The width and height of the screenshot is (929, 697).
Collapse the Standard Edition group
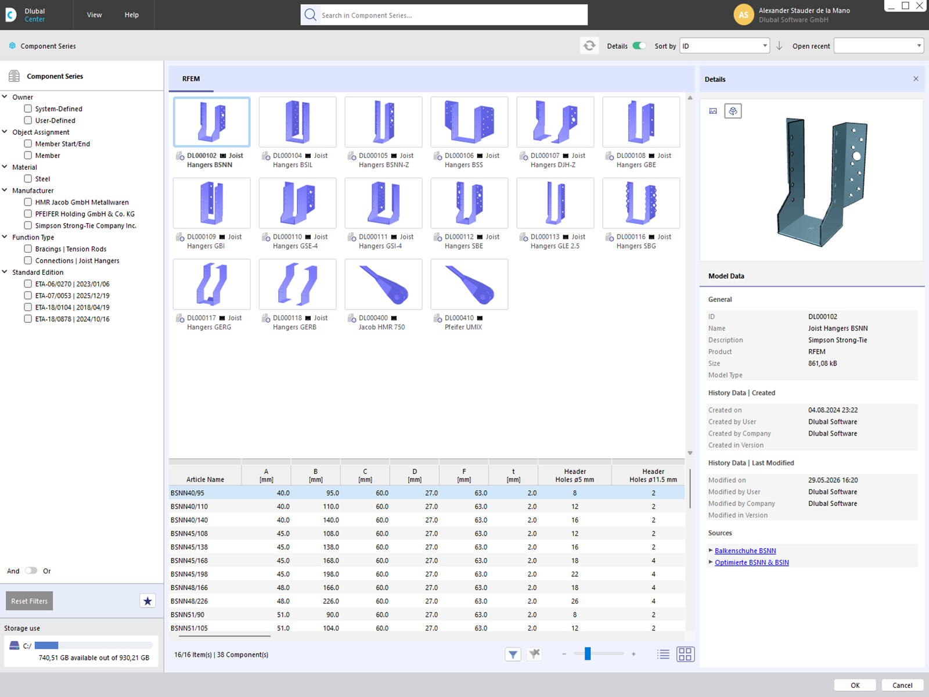coord(5,272)
